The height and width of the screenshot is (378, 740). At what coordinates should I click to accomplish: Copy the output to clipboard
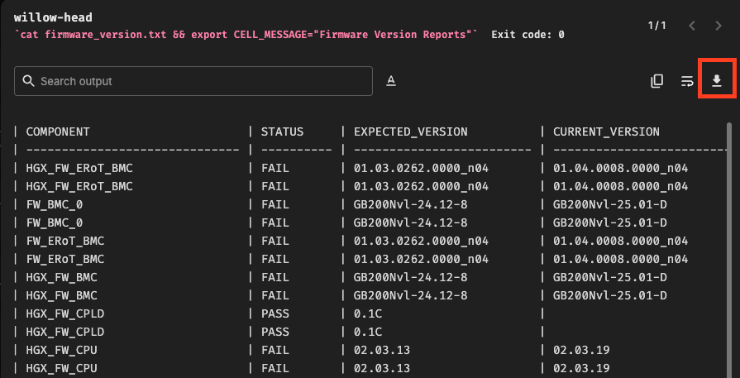coord(656,81)
